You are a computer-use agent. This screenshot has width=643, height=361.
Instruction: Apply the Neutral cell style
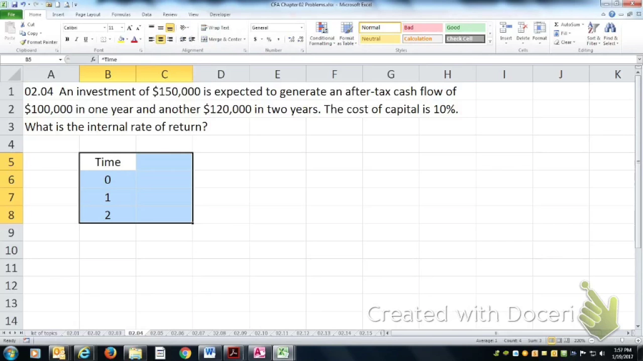[380, 39]
